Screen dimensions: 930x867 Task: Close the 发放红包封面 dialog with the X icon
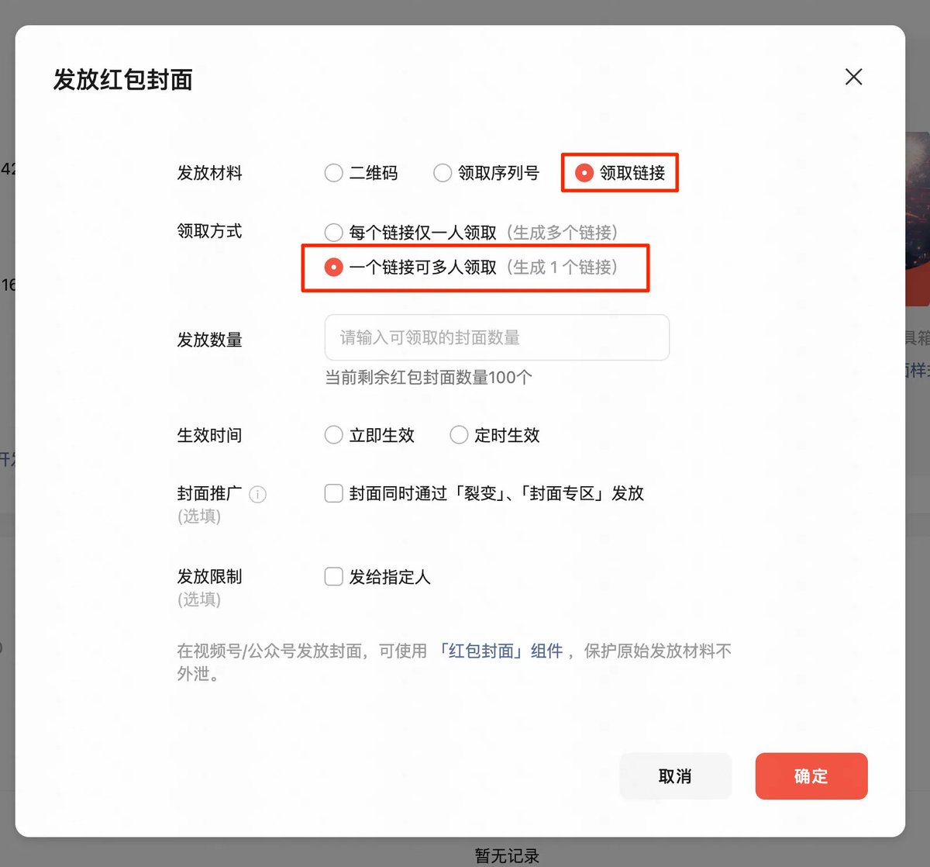coord(853,77)
